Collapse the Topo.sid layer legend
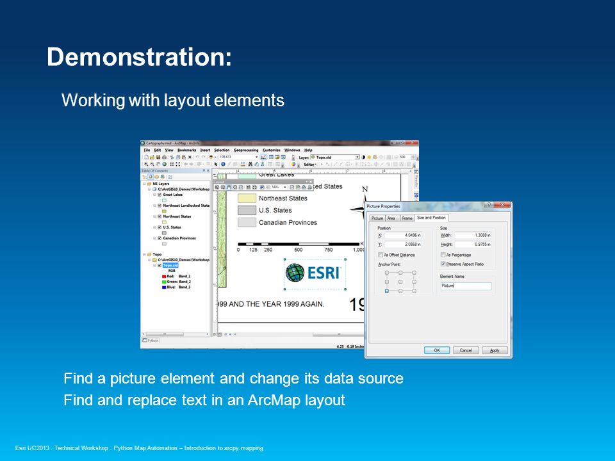 click(154, 265)
